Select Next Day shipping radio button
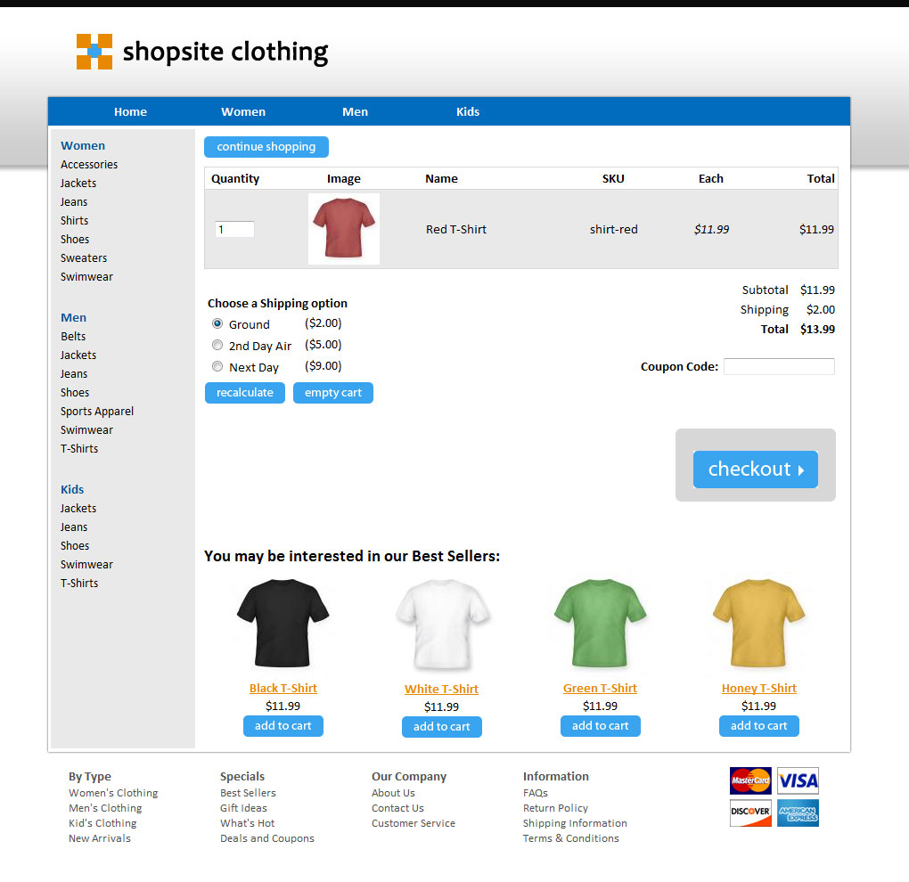Image resolution: width=909 pixels, height=882 pixels. (217, 366)
